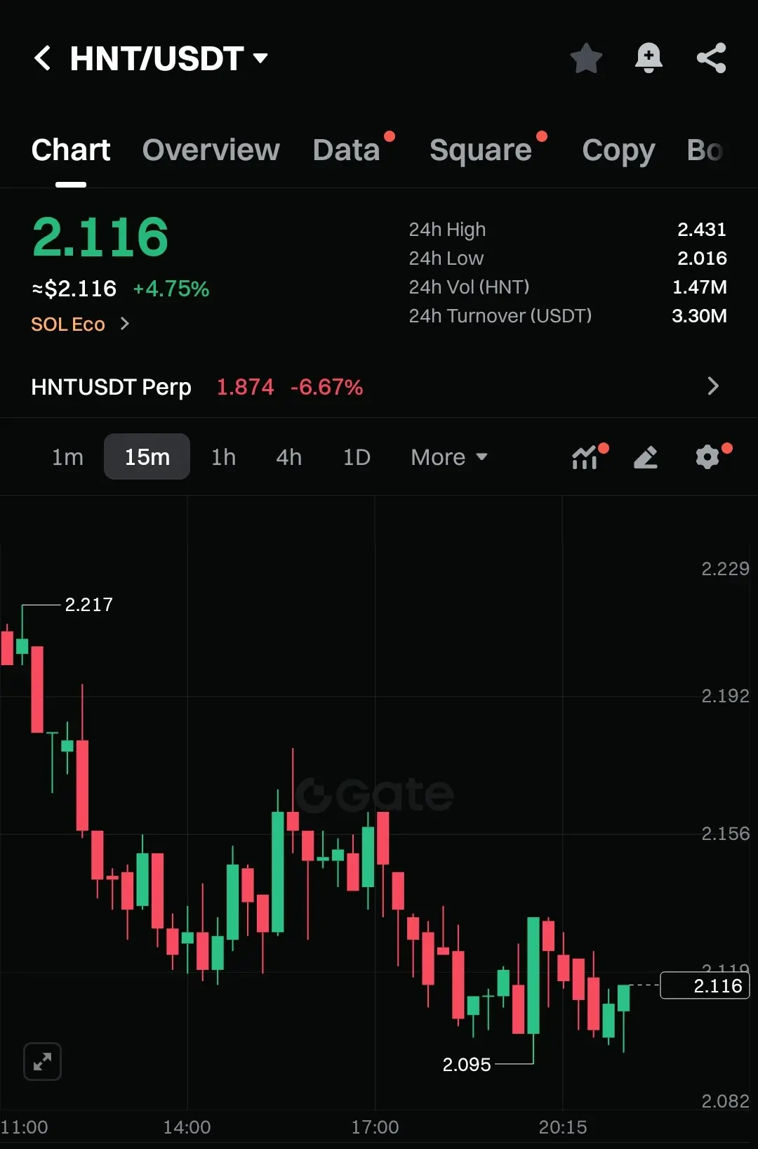The image size is (758, 1149).
Task: Select the Chart tab
Action: (x=71, y=150)
